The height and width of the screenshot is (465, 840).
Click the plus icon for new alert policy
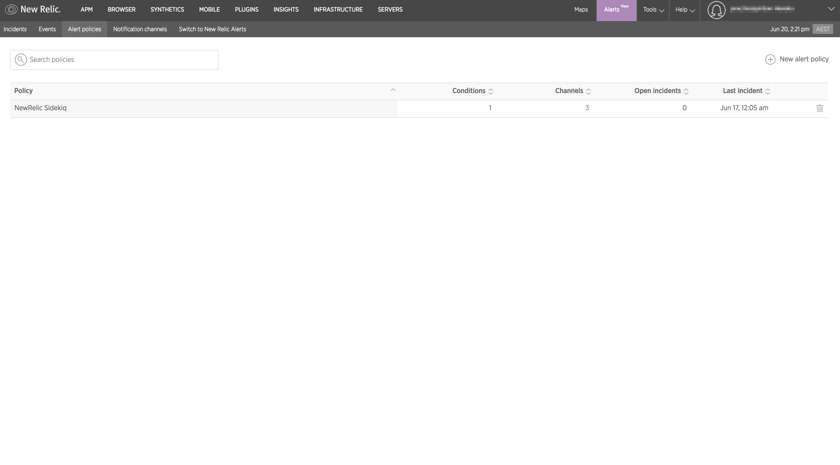tap(770, 59)
